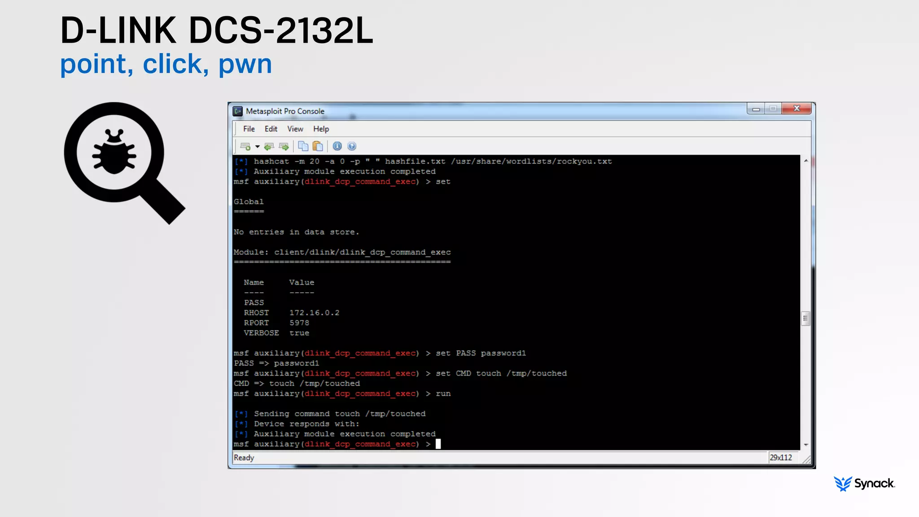Close the Metasploit Pro Console window
919x517 pixels.
(x=796, y=109)
